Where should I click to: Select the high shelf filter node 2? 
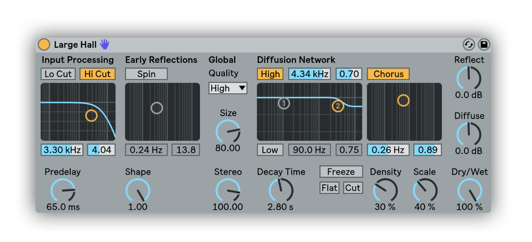338,106
